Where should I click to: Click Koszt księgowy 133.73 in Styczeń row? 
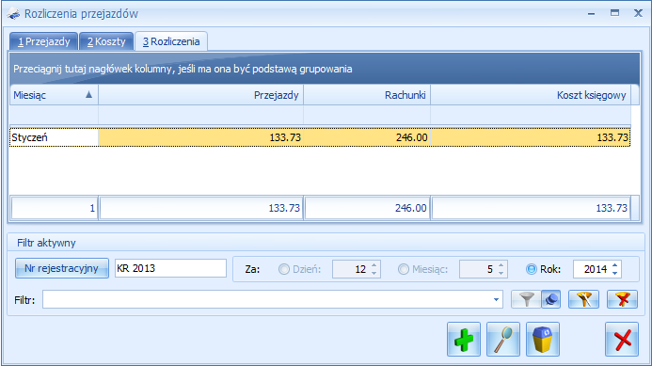coord(531,137)
